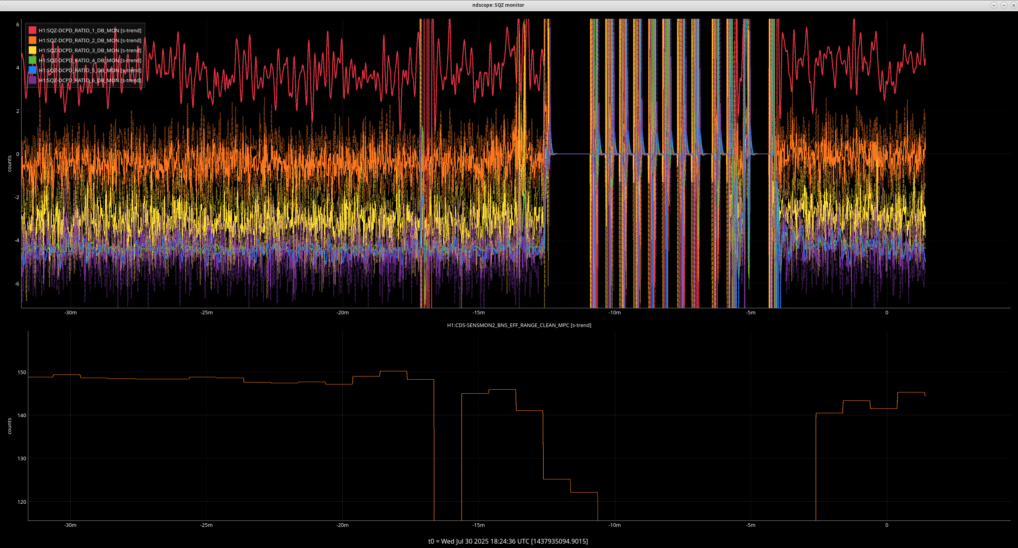Select H1:SQZ-DCPD_RATIO_5_DB_MON legend label

tap(90, 70)
